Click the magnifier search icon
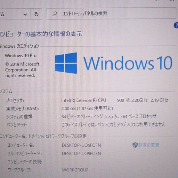Viewport: 178px width, 178px height. pyautogui.click(x=55, y=14)
